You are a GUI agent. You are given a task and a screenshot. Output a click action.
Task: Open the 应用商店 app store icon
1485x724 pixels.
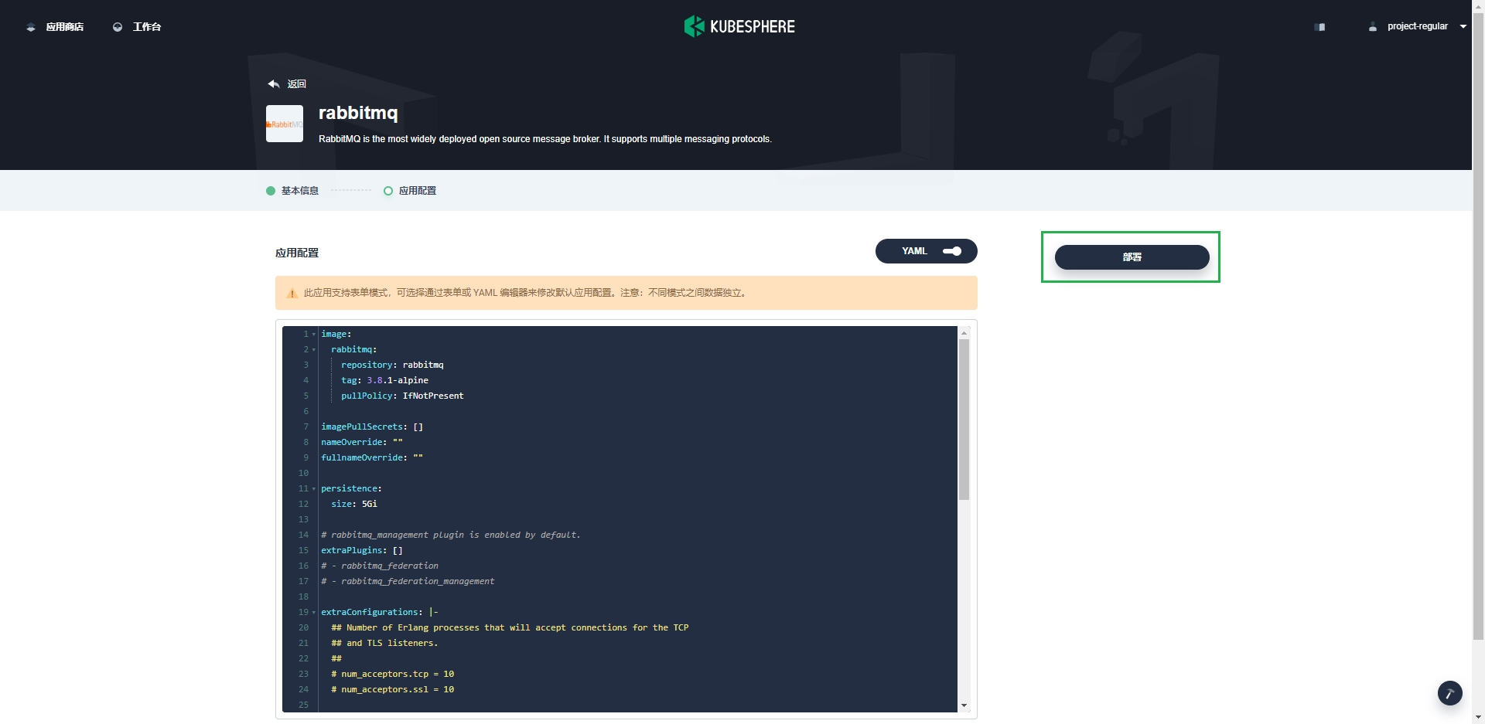[x=31, y=27]
